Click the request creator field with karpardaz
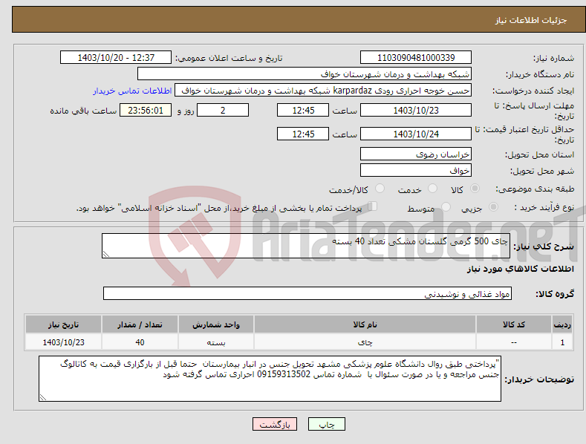The image size is (586, 444). (x=323, y=91)
